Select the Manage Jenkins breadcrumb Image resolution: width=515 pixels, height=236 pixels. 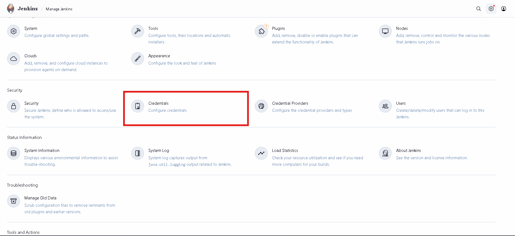pyautogui.click(x=59, y=9)
